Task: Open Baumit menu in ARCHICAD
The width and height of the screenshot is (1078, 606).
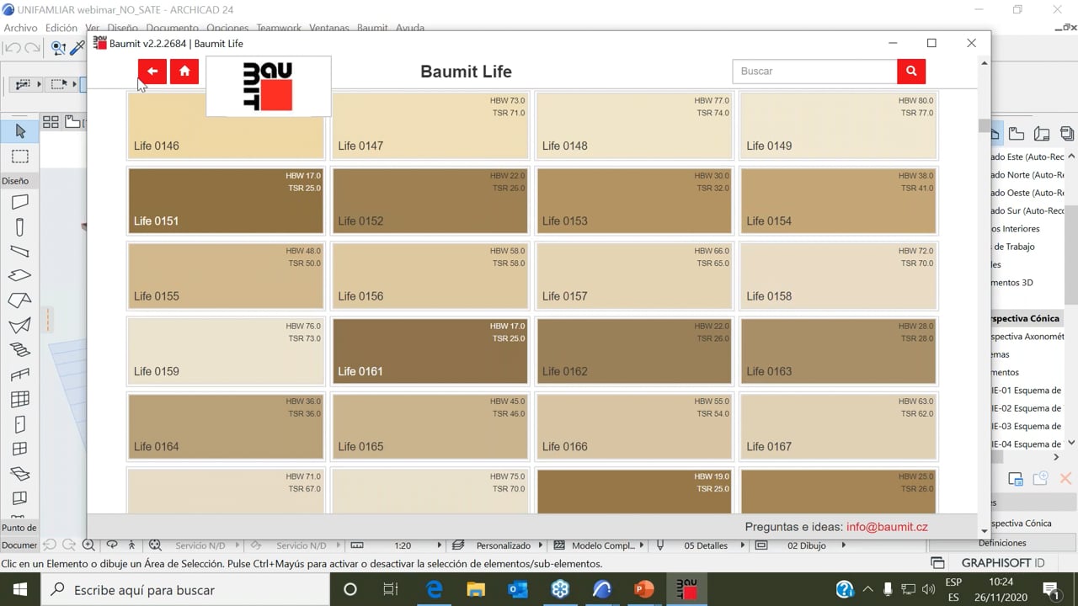Action: pyautogui.click(x=372, y=28)
